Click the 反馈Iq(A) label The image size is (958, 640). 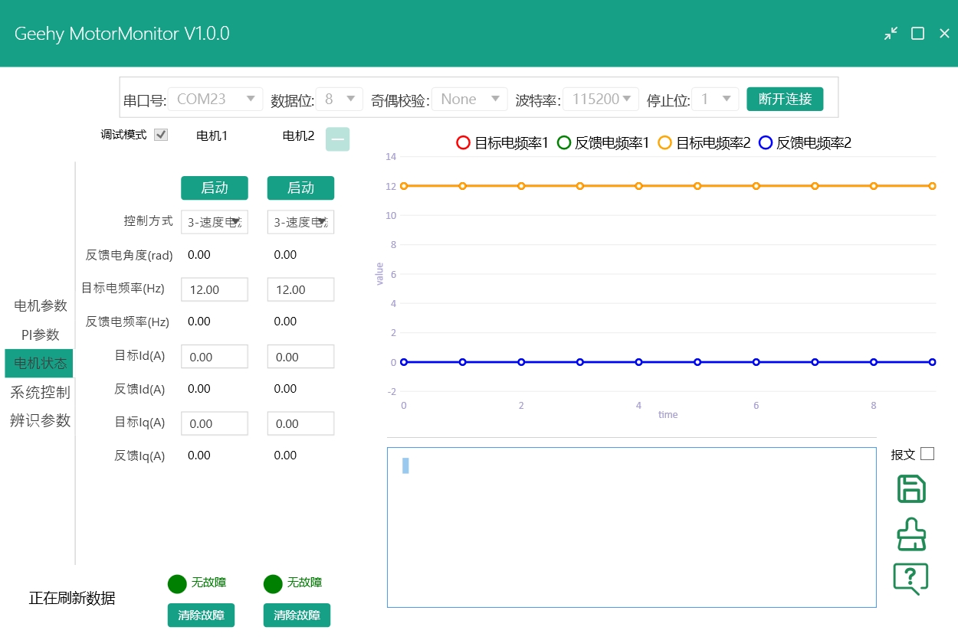pyautogui.click(x=139, y=456)
